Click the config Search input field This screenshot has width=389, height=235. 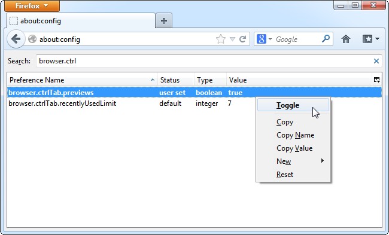tap(209, 61)
